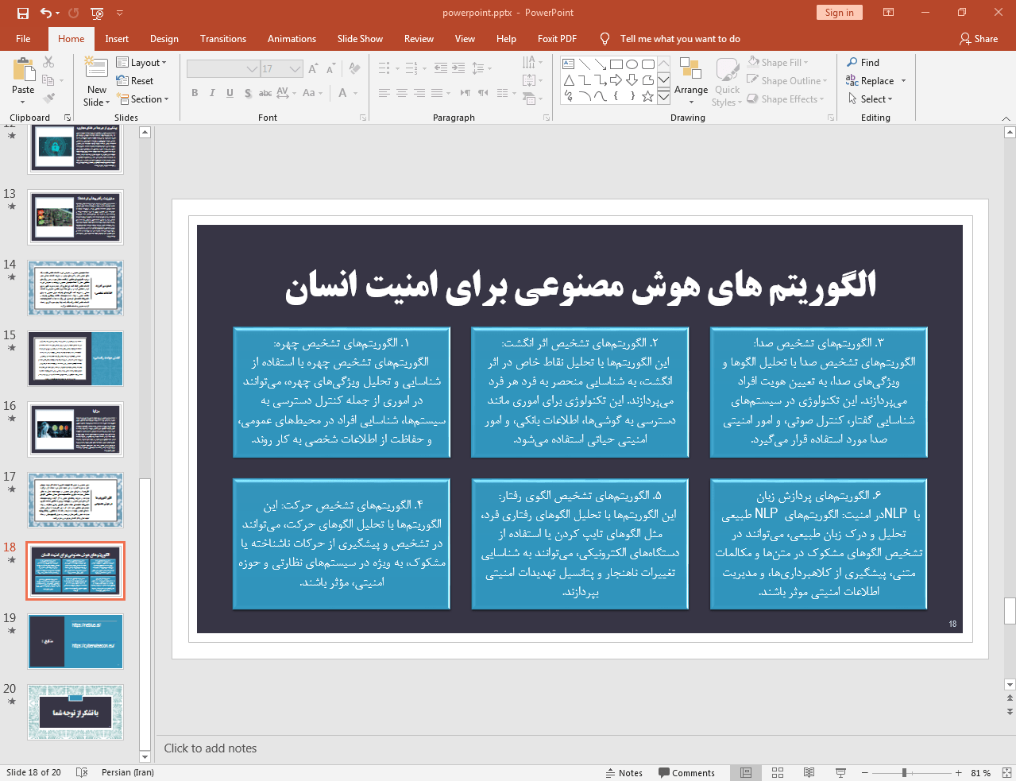This screenshot has height=781, width=1016.
Task: Click zoom in plus button
Action: click(x=959, y=773)
